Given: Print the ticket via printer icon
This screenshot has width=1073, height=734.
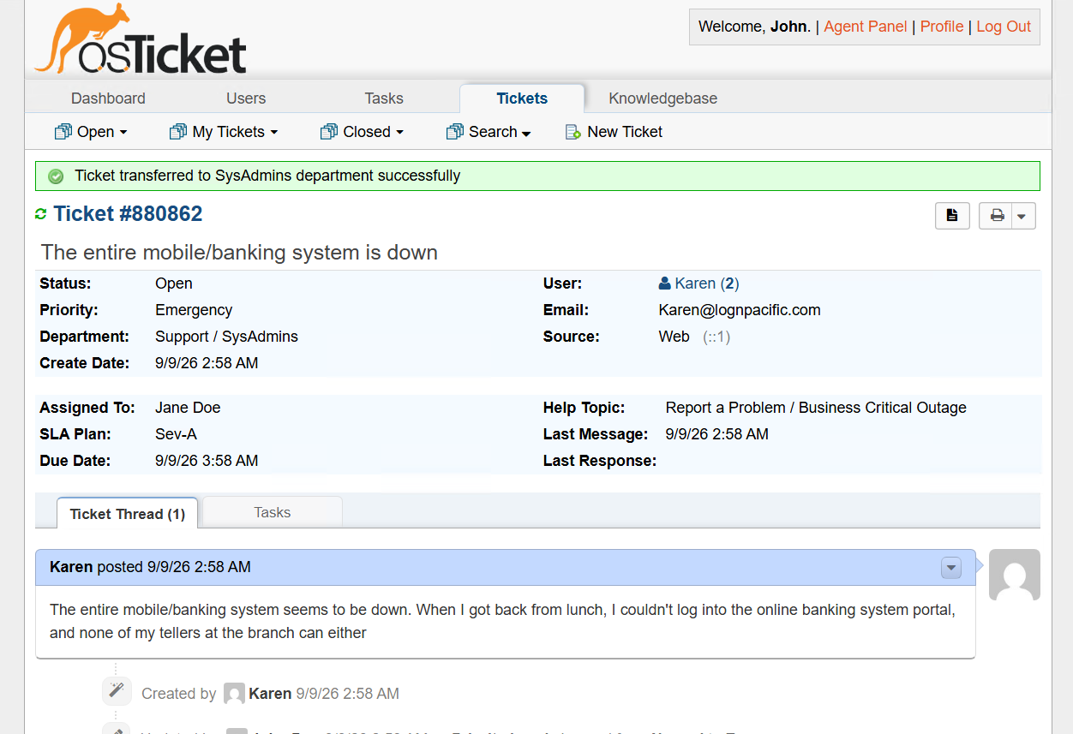Looking at the screenshot, I should point(997,216).
